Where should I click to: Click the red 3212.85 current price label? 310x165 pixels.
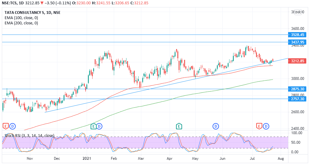pyautogui.click(x=297, y=61)
